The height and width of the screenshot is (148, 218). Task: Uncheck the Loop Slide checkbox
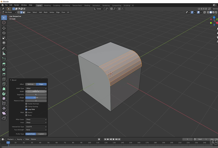point(26,109)
